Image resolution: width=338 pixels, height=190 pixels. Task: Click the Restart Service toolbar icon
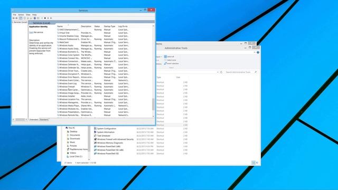pyautogui.click(x=51, y=18)
